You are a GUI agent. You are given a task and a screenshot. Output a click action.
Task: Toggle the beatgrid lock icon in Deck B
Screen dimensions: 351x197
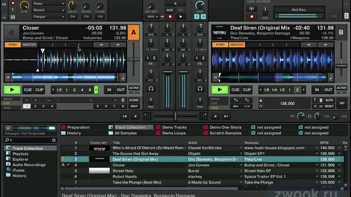261,101
